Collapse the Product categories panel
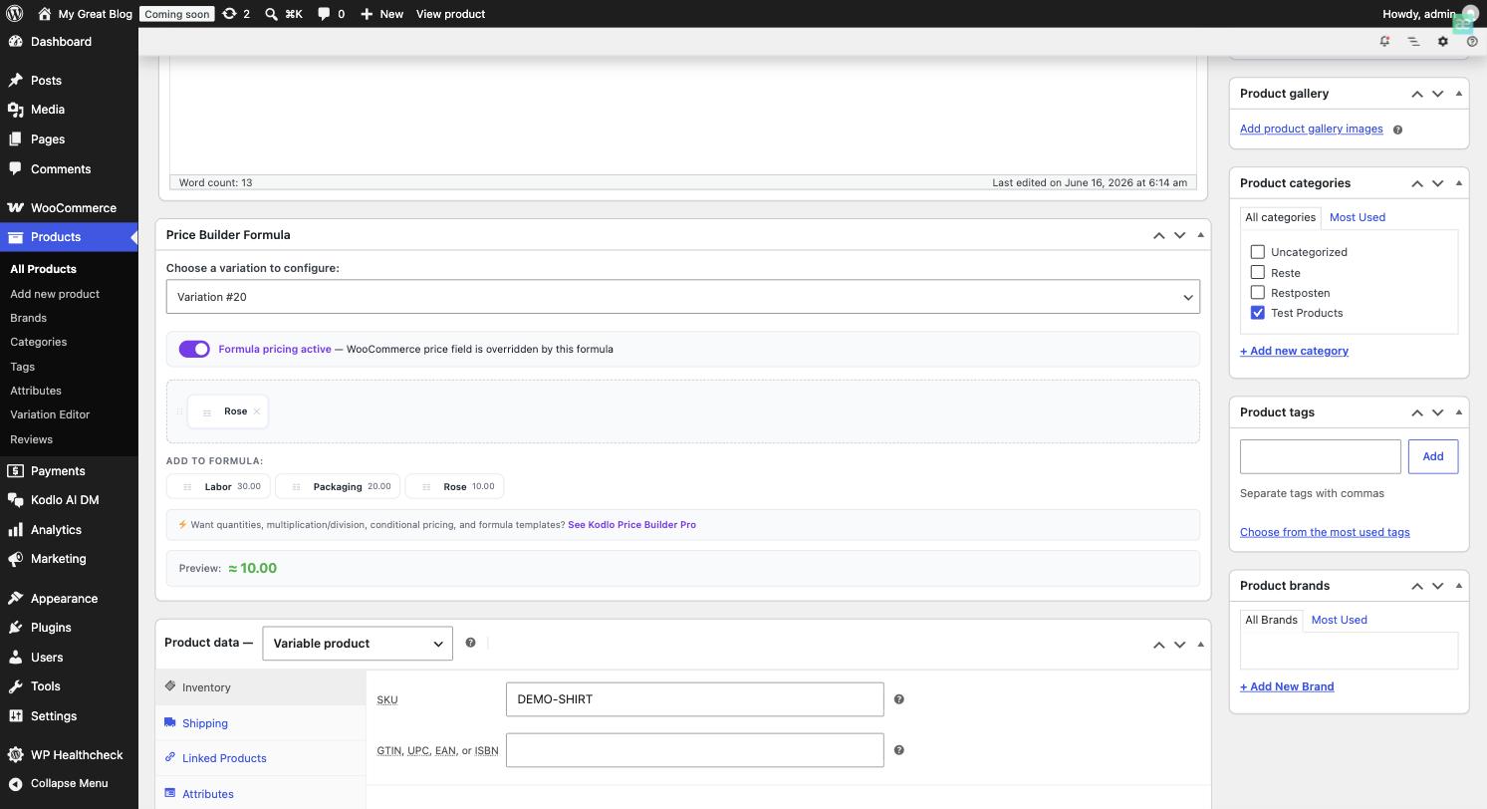 coord(1459,183)
